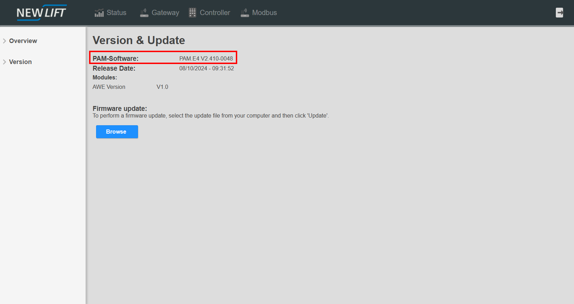Click the Status bar-chart icon

point(99,13)
